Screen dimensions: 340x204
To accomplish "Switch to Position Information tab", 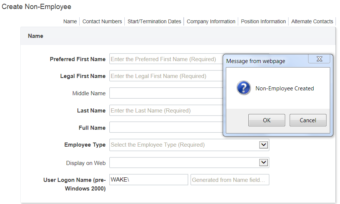I will [x=263, y=21].
